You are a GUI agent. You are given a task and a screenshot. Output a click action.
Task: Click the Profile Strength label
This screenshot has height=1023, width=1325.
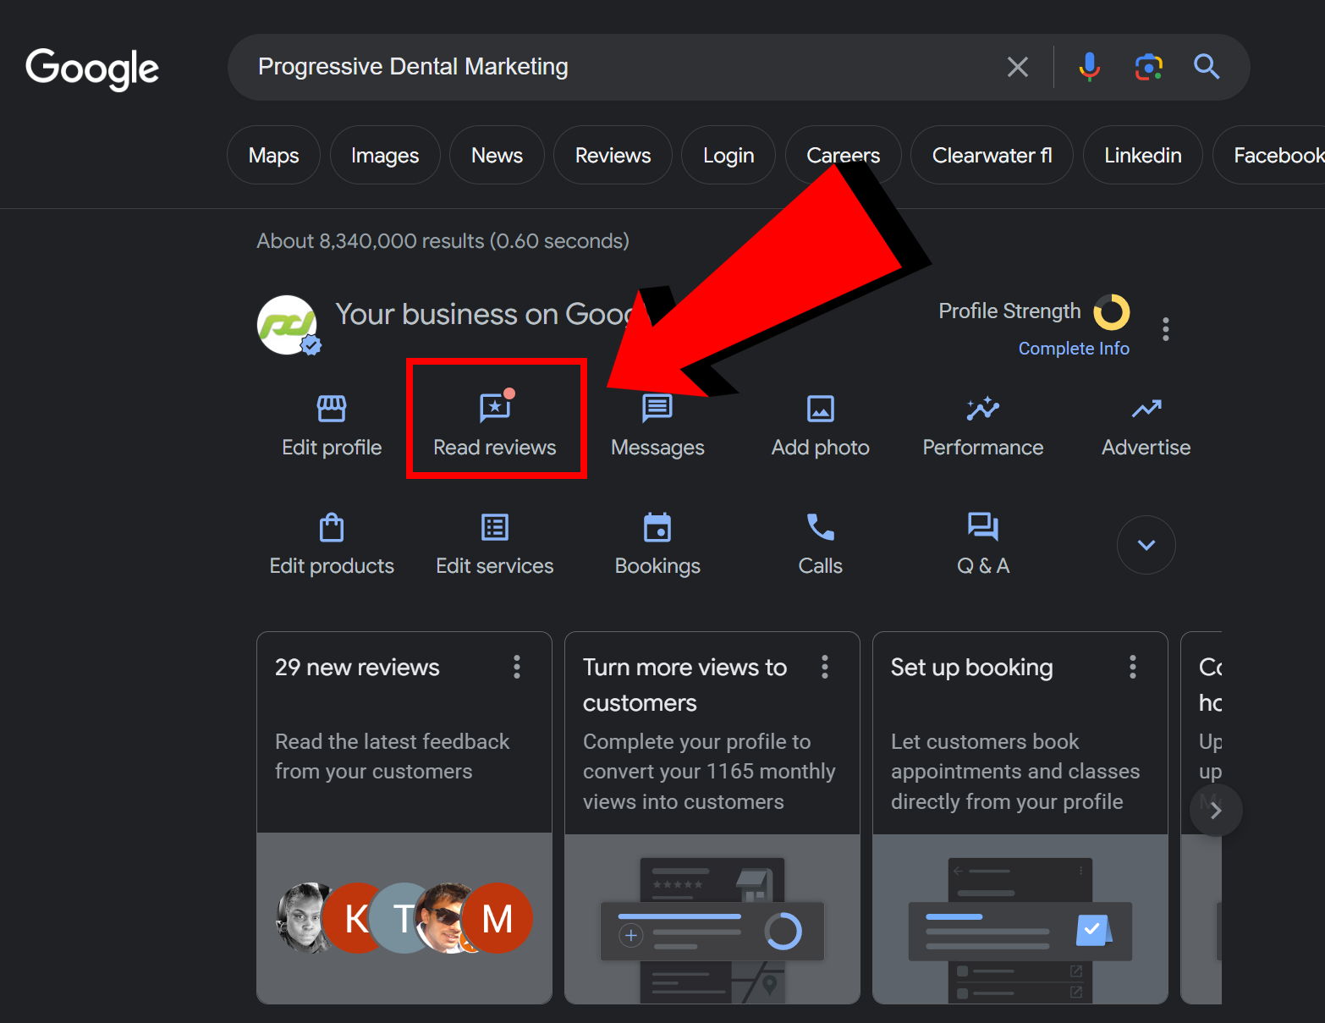1009,311
